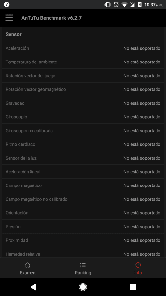Tap the Ritmo cardiaco row
The width and height of the screenshot is (166, 296).
(x=83, y=144)
